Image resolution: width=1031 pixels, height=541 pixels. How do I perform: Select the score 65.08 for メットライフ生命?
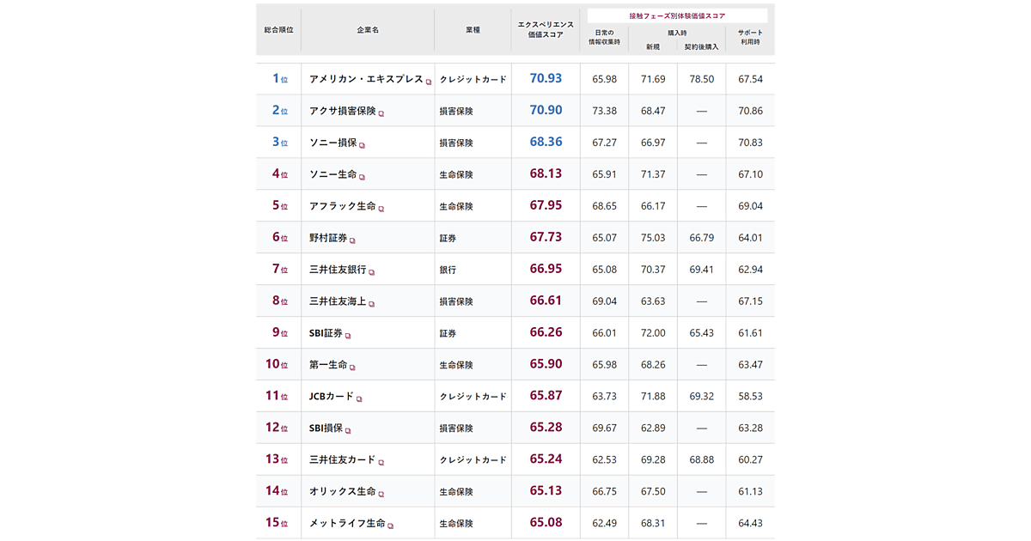546,523
